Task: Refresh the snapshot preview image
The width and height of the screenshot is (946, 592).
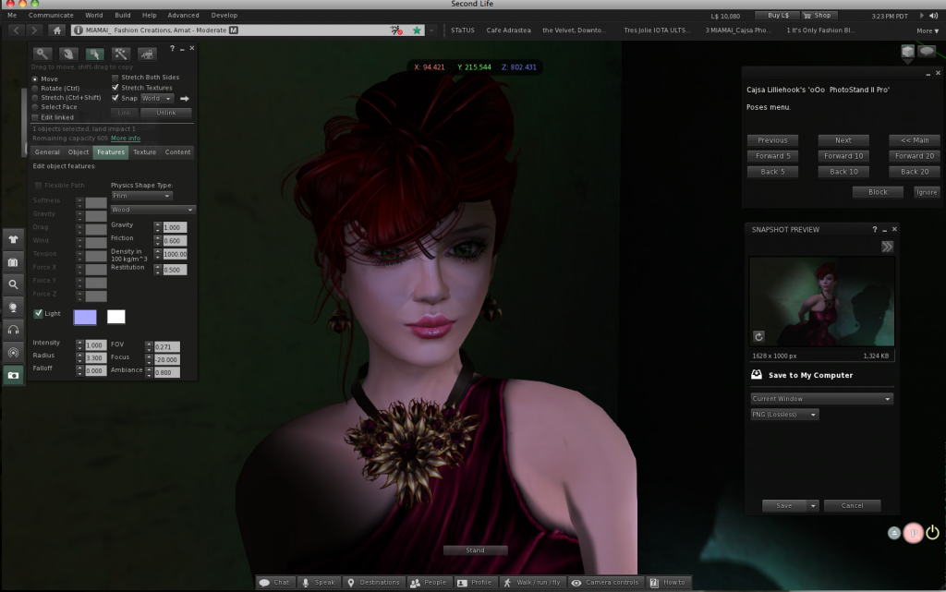Action: 759,337
